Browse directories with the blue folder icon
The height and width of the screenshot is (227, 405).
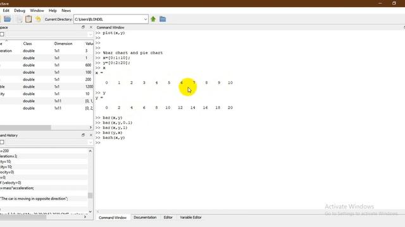point(163,19)
